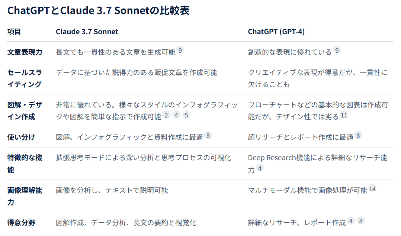Select the ChatGPT (GPT-4) column header

point(276,32)
